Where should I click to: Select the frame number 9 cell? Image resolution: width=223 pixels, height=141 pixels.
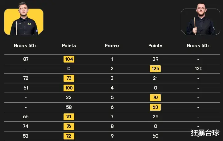[x=112, y=136]
